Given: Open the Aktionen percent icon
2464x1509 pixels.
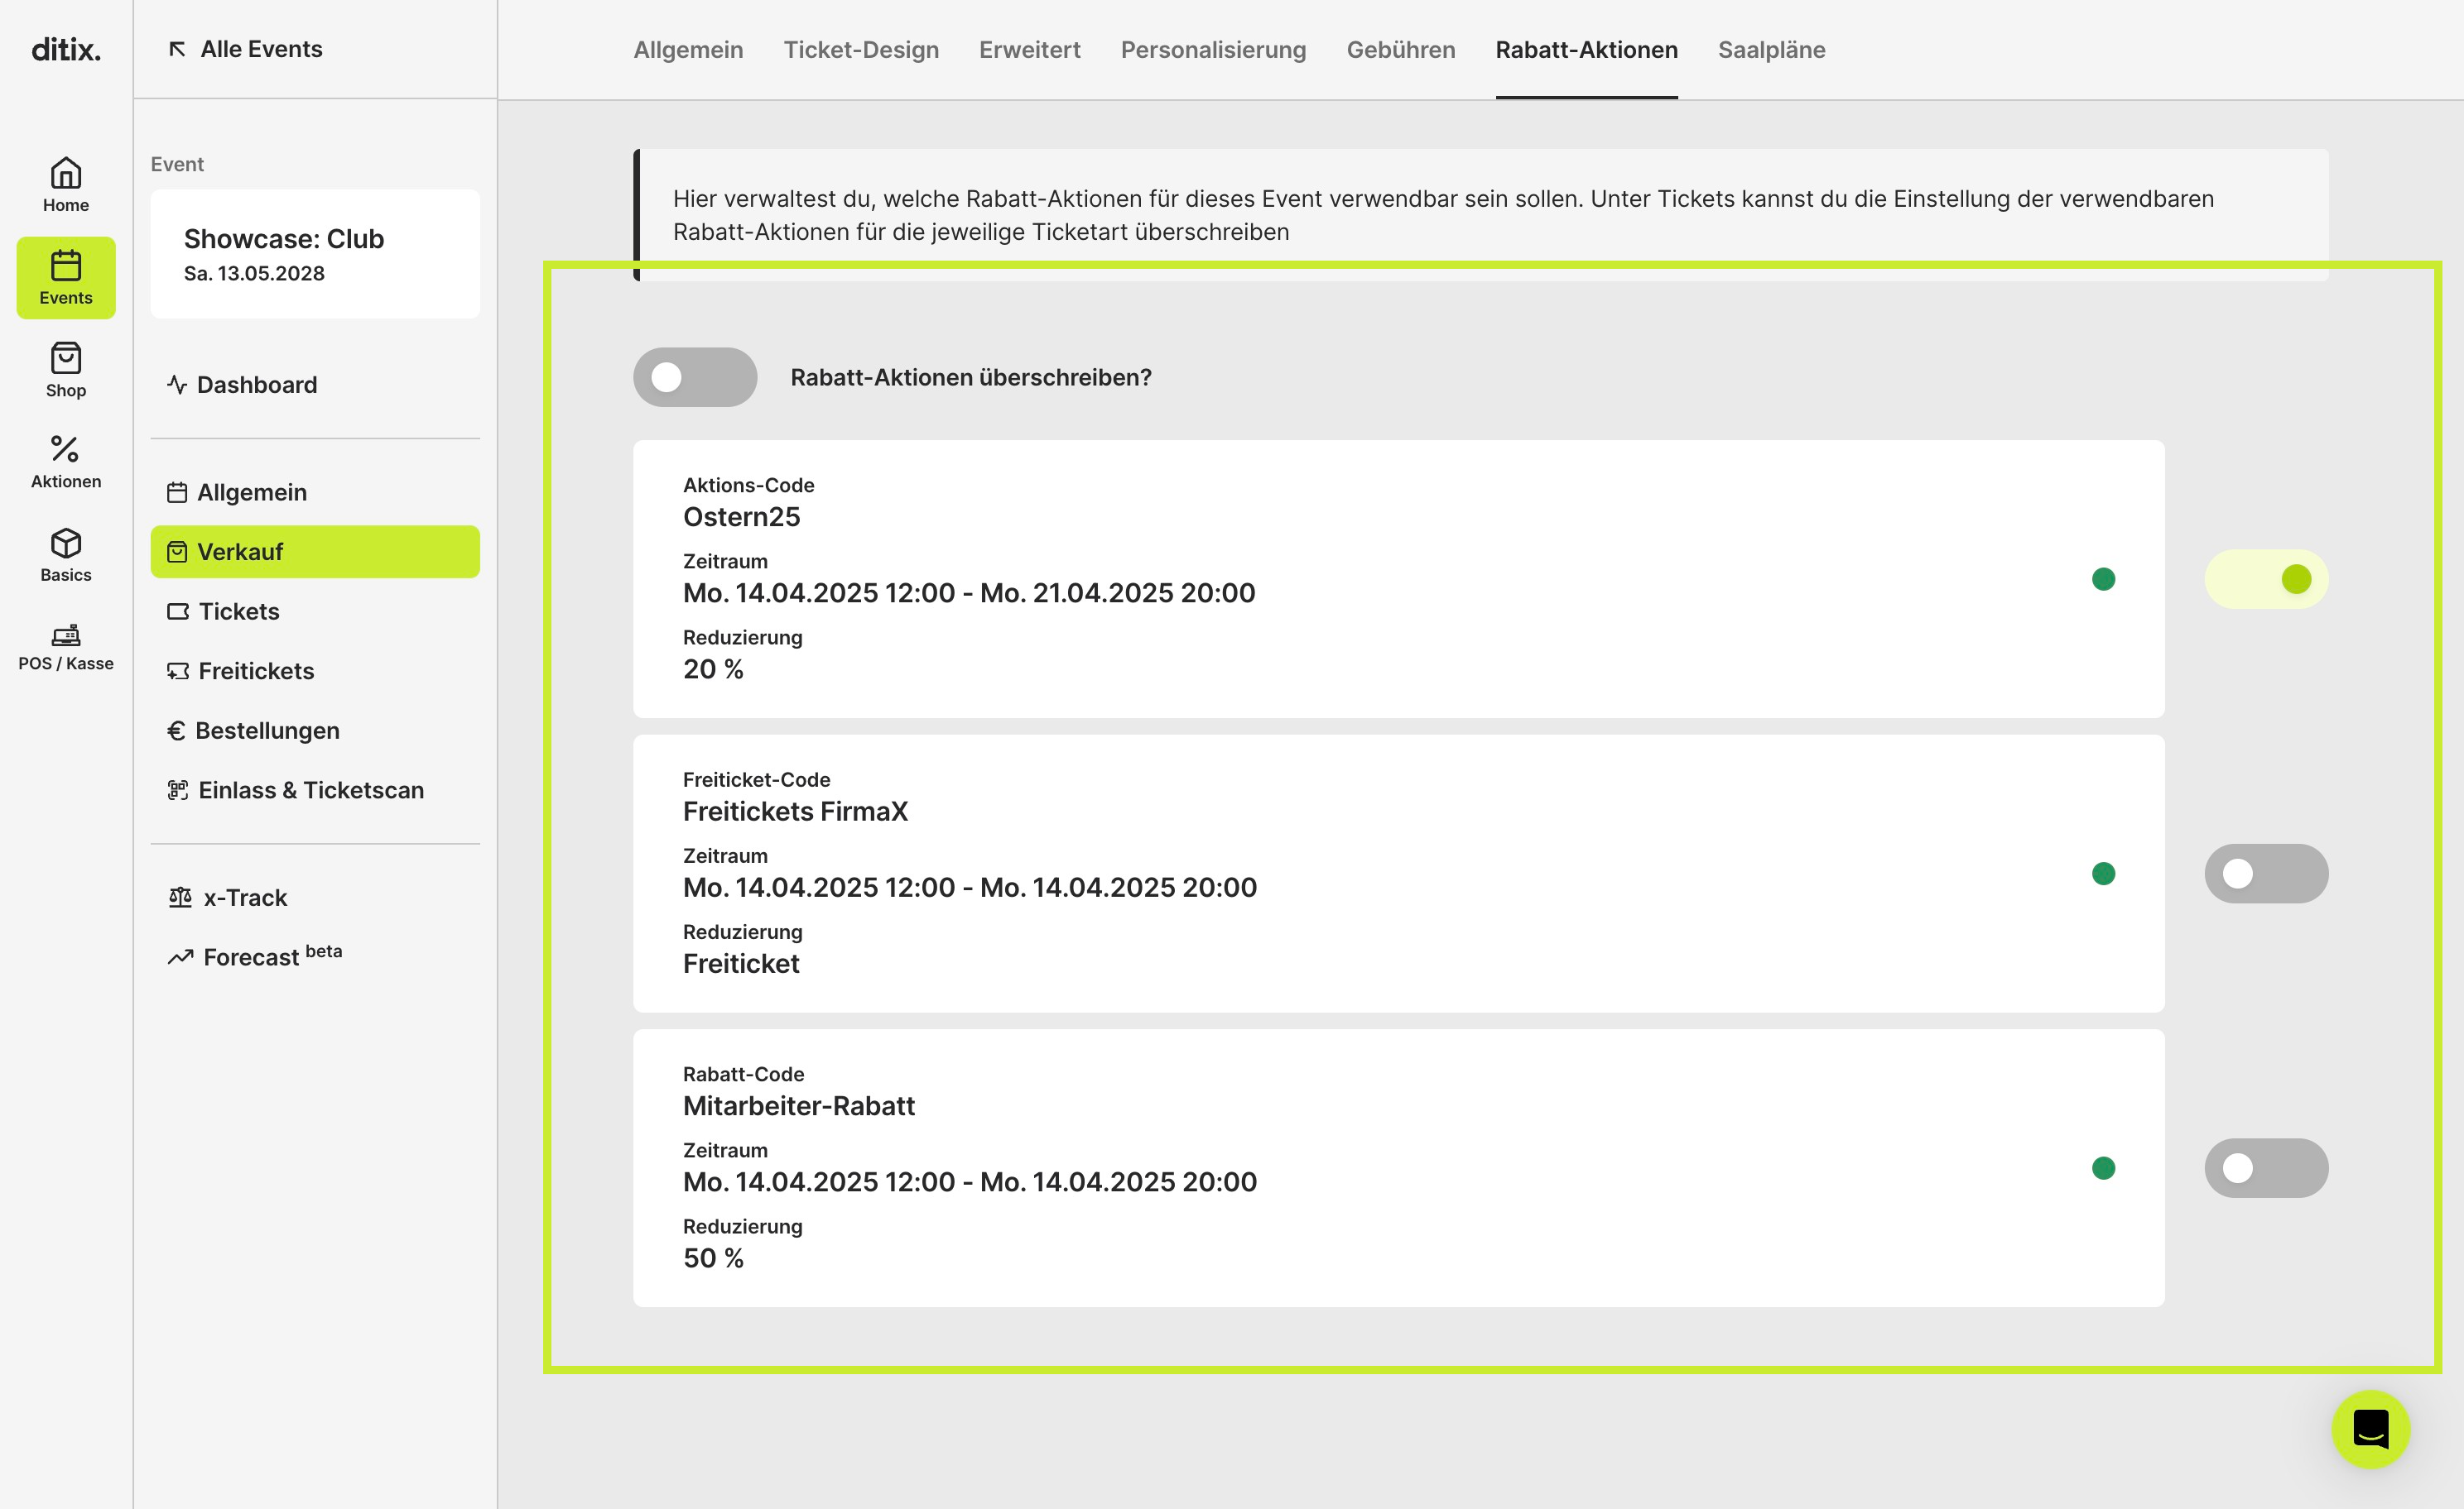Looking at the screenshot, I should pos(66,448).
